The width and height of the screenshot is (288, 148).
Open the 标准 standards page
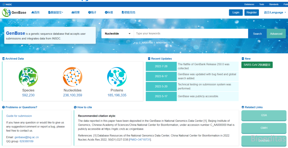click(109, 12)
